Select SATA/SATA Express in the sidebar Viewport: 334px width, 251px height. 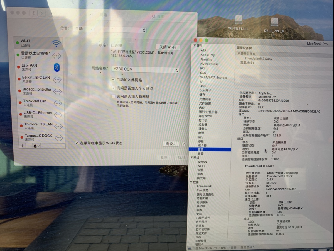tap(213, 78)
